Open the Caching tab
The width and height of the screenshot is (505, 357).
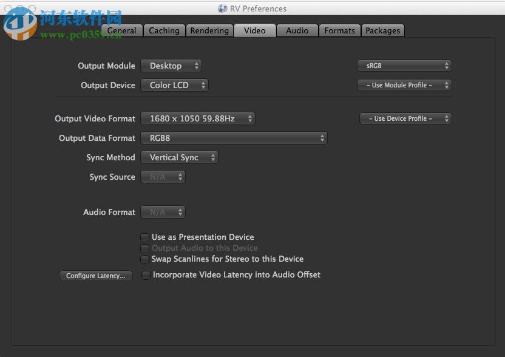coord(164,30)
